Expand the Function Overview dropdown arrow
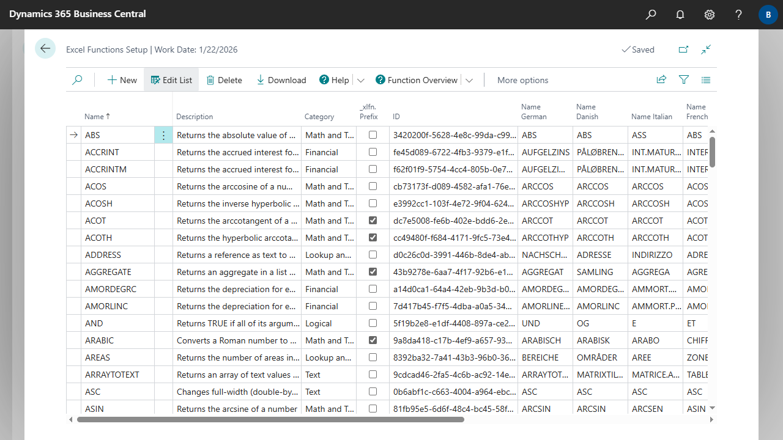783x440 pixels. (x=469, y=80)
